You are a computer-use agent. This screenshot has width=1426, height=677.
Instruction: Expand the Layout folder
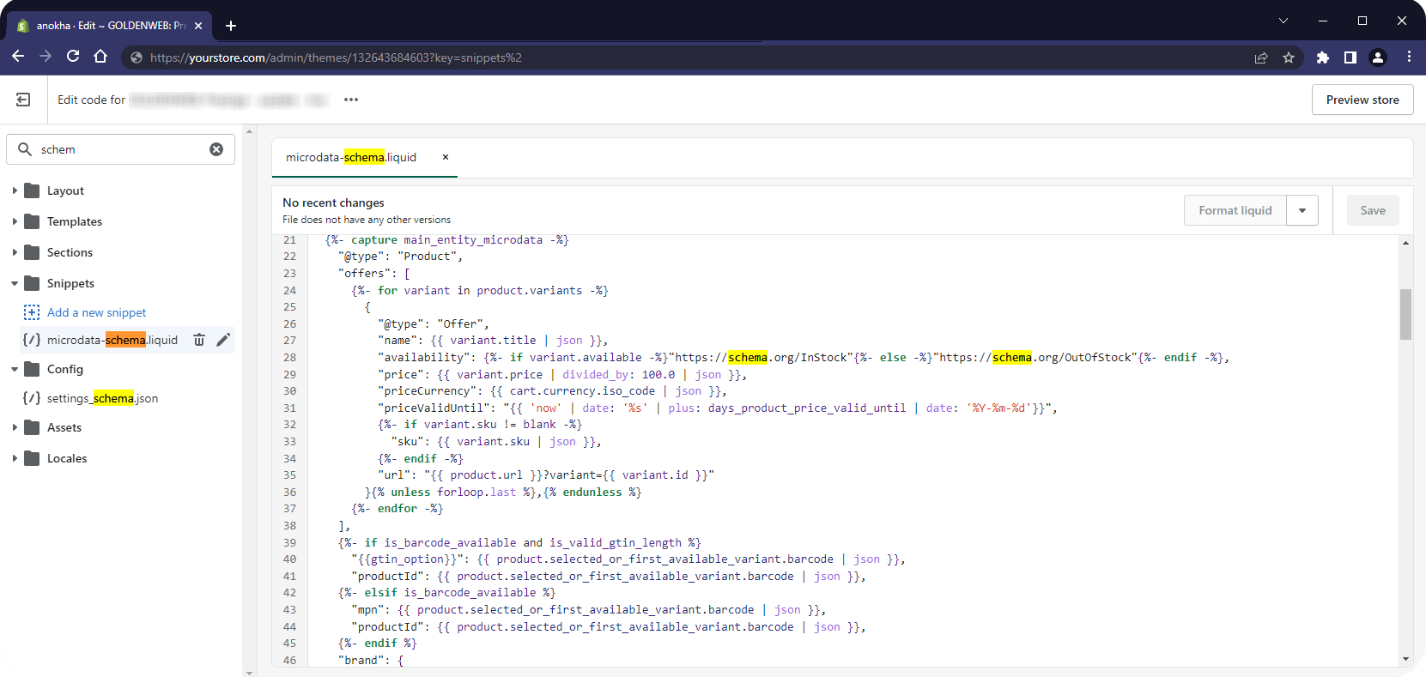pos(15,190)
